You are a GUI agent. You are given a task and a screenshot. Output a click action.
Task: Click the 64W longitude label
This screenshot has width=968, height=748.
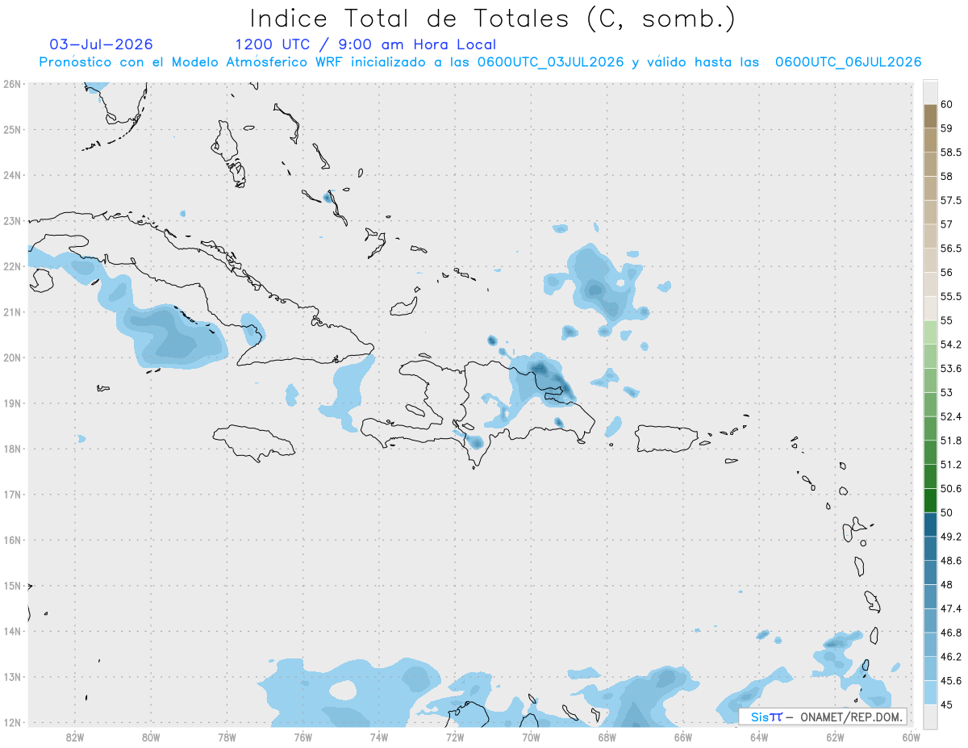pyautogui.click(x=759, y=737)
